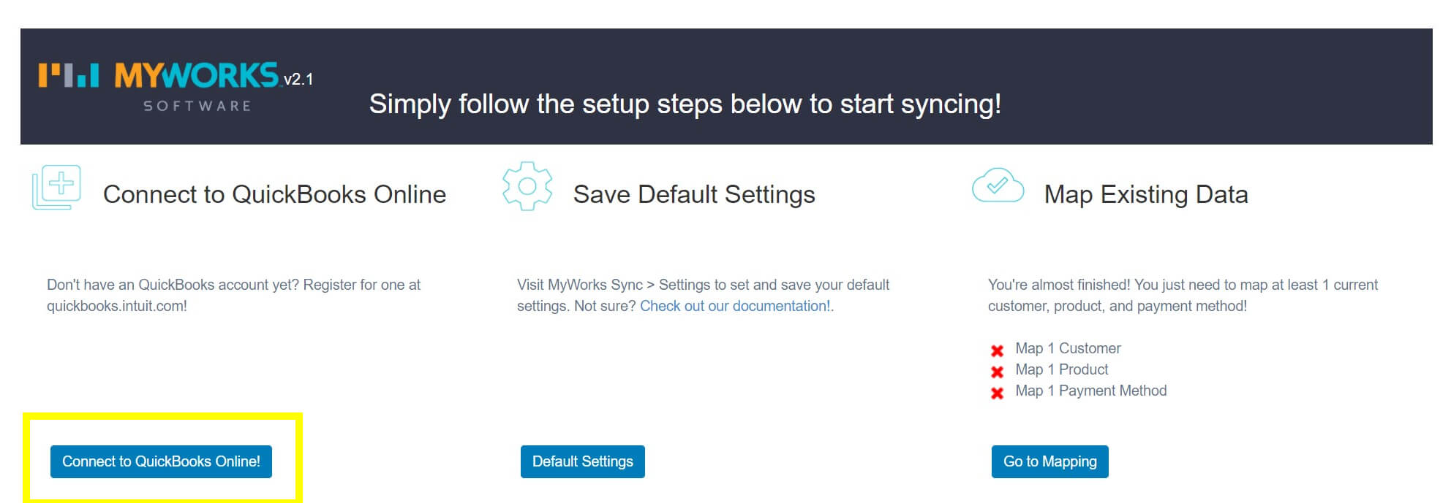Screen dimensions: 1451x503
Task: Click the plus-box icon beside Connect heading
Action: 56,187
